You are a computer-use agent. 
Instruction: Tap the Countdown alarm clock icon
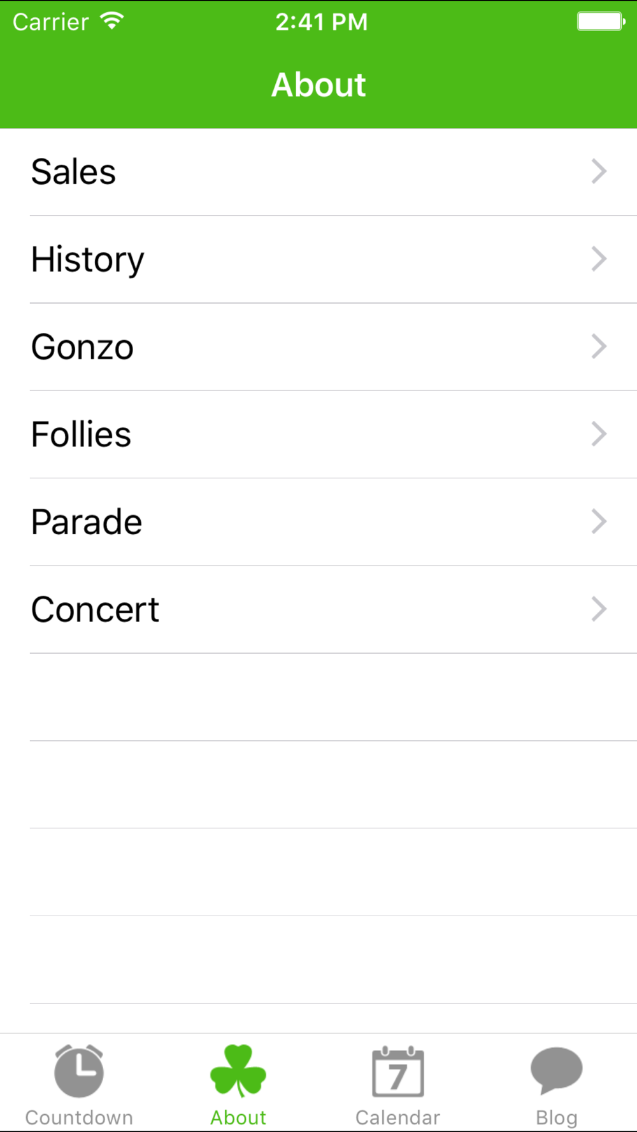[79, 1071]
